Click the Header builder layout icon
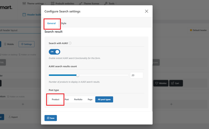Image resolution: width=209 pixels, height=129 pixels. coord(24,15)
